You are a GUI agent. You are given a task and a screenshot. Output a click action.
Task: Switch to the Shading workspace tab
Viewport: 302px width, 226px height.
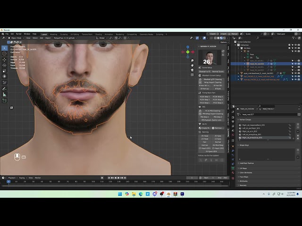(x=99, y=34)
